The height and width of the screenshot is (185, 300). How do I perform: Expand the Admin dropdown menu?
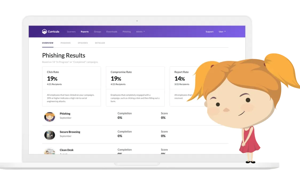pyautogui.click(x=140, y=32)
